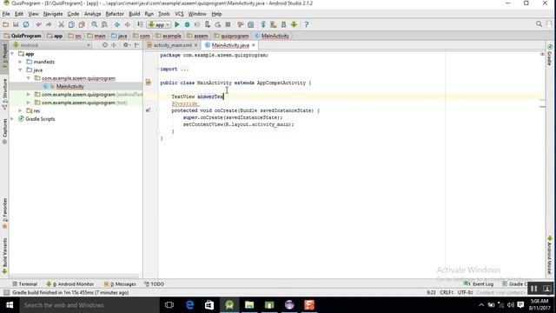Open the Gradle side panel
Screen dimensions: 556x313
click(550, 55)
